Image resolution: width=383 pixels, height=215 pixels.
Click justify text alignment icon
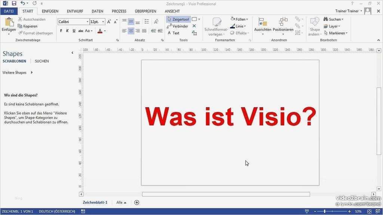click(x=144, y=31)
